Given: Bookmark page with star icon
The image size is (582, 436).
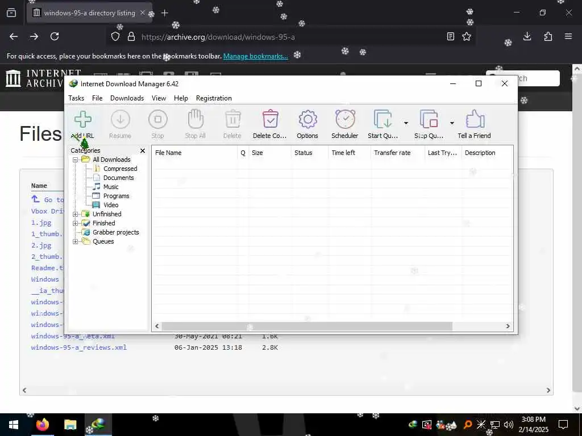Looking at the screenshot, I should click(467, 37).
